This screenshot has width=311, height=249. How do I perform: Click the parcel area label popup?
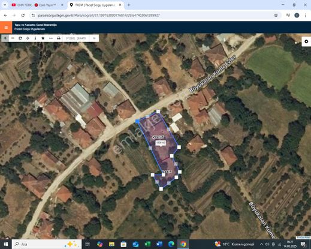click(x=161, y=143)
